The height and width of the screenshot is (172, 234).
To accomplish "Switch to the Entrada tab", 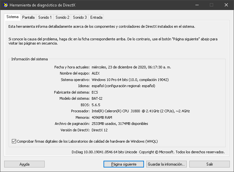I will click(x=96, y=17).
